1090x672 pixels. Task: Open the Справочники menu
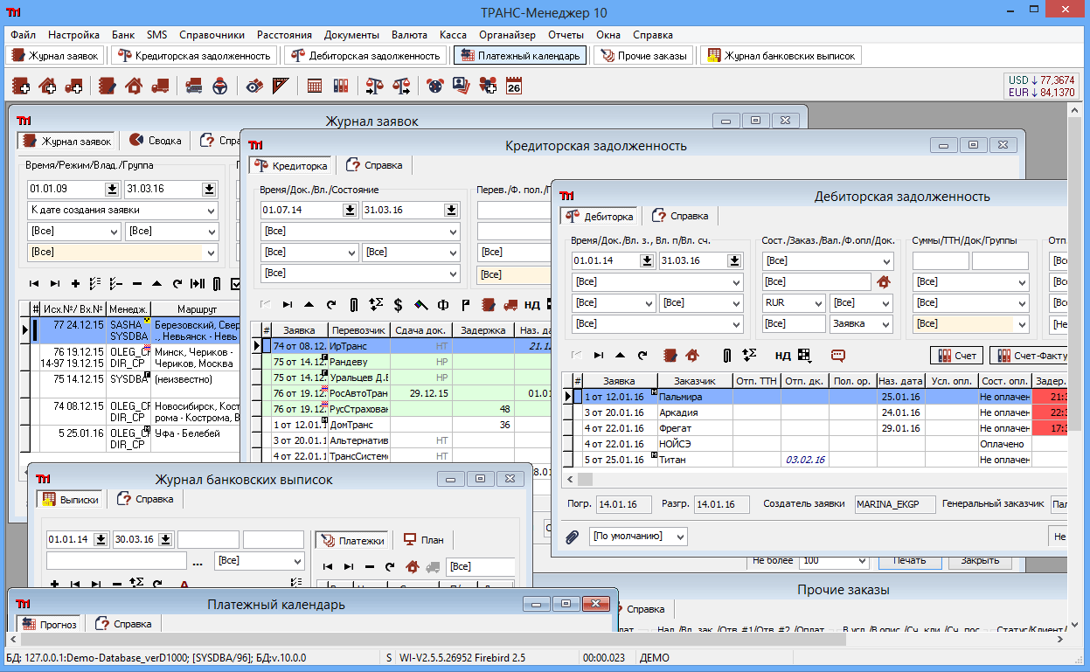coord(212,35)
